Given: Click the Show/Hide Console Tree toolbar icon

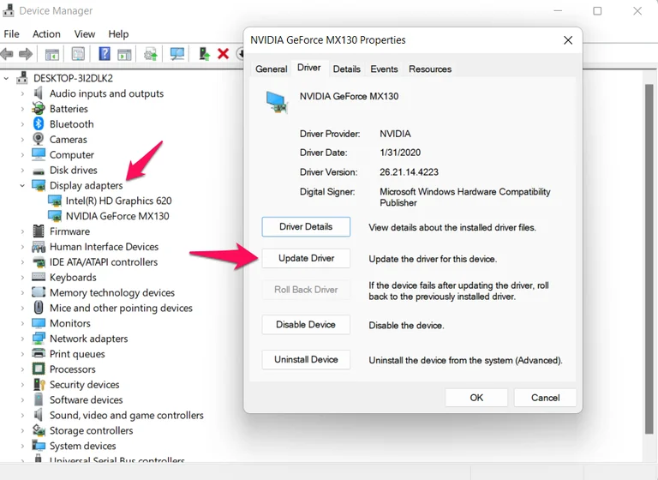Looking at the screenshot, I should (52, 54).
